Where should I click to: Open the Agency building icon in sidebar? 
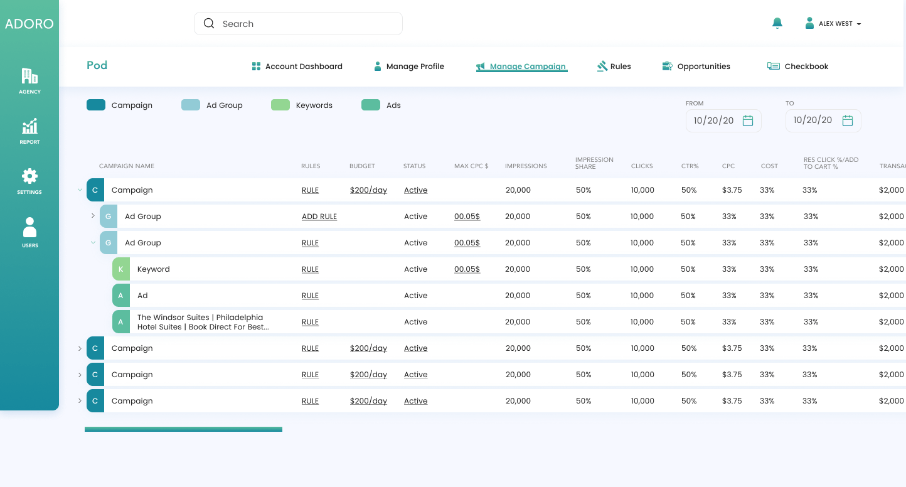(29, 77)
